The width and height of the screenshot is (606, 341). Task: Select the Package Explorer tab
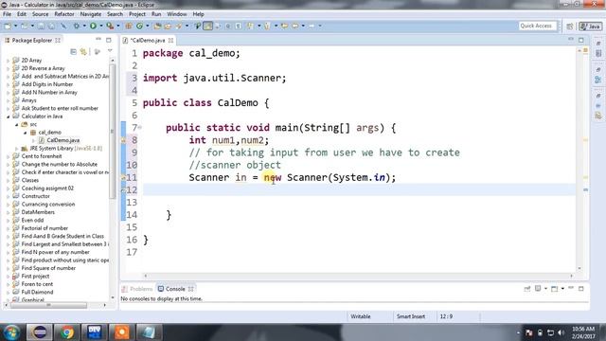(x=32, y=40)
